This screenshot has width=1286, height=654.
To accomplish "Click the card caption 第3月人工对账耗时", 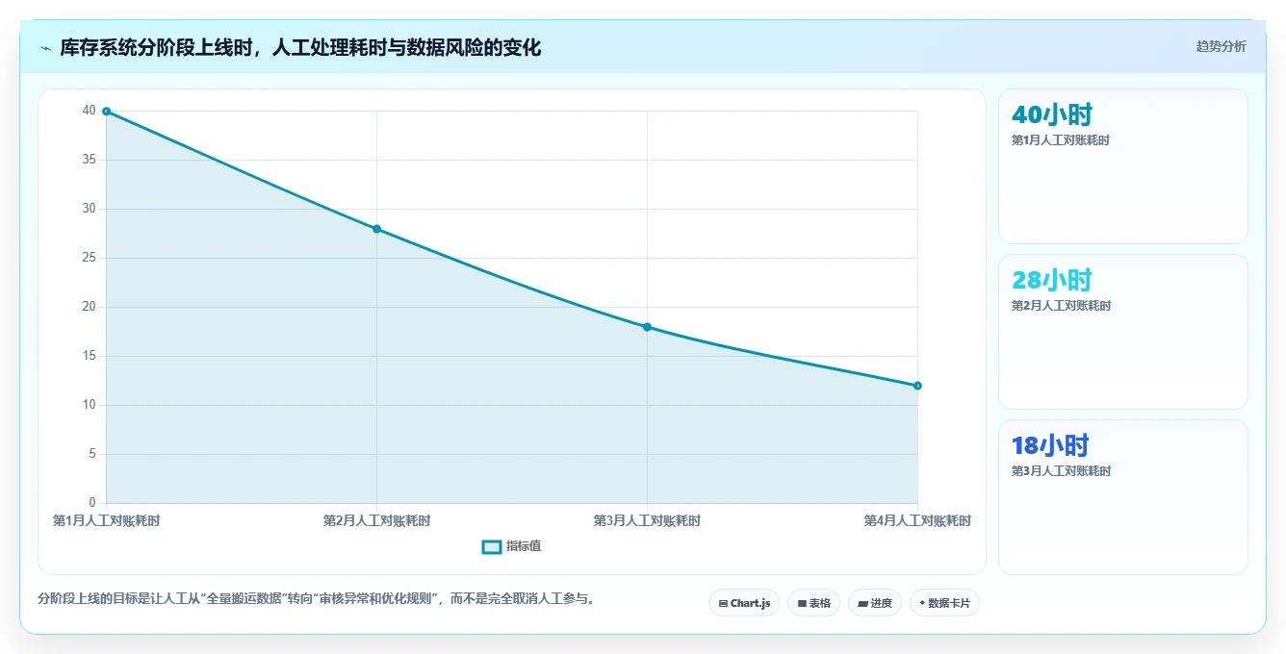I will pyautogui.click(x=1061, y=471).
